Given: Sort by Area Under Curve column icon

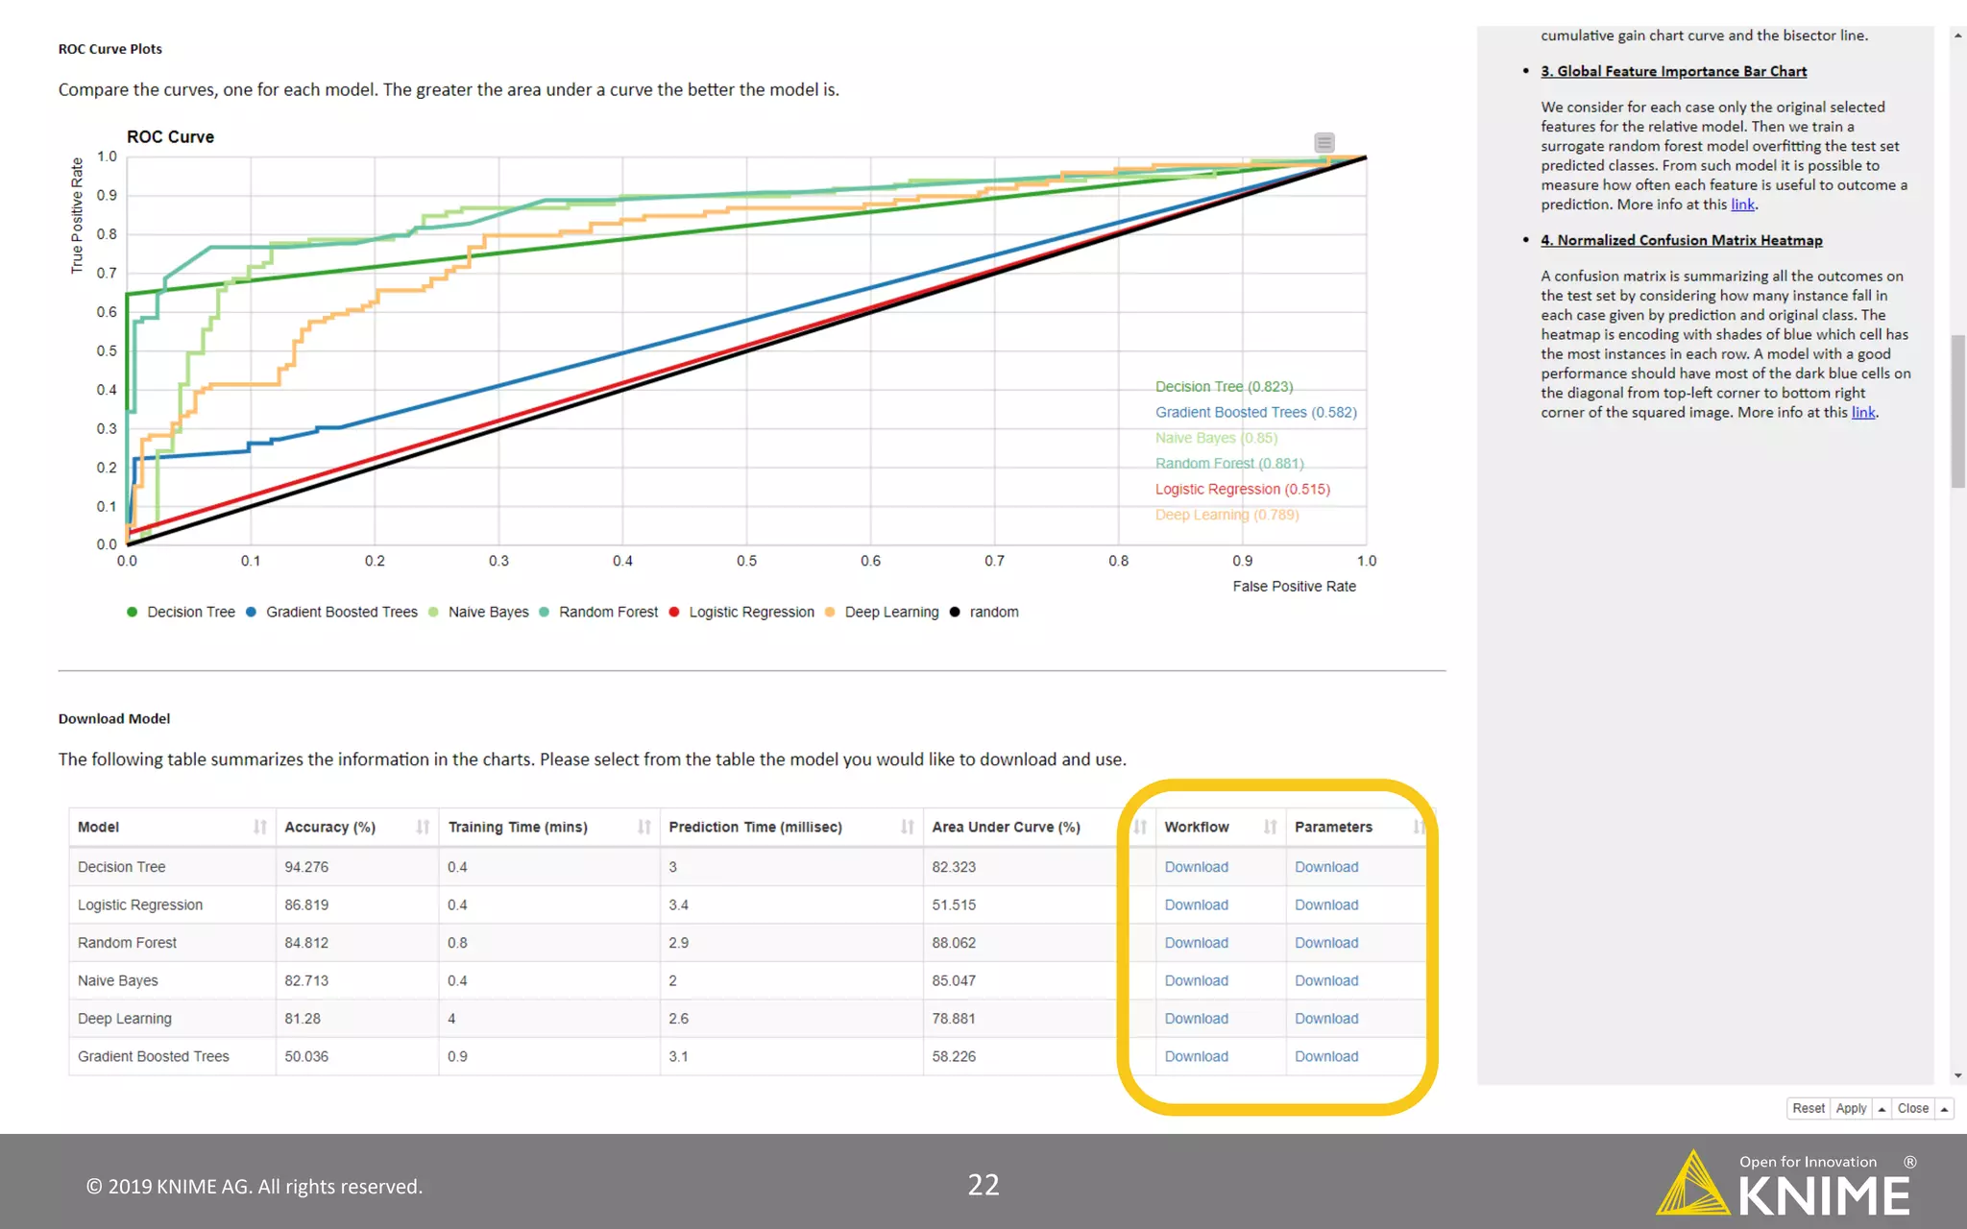Looking at the screenshot, I should pos(1140,827).
